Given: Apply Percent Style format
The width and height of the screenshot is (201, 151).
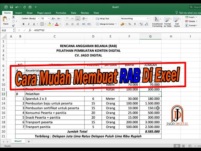Looking at the screenshot, I should [129, 24].
